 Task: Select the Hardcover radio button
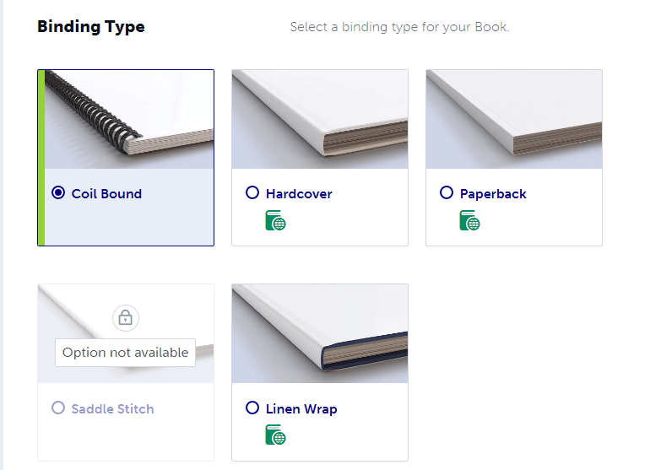point(252,192)
